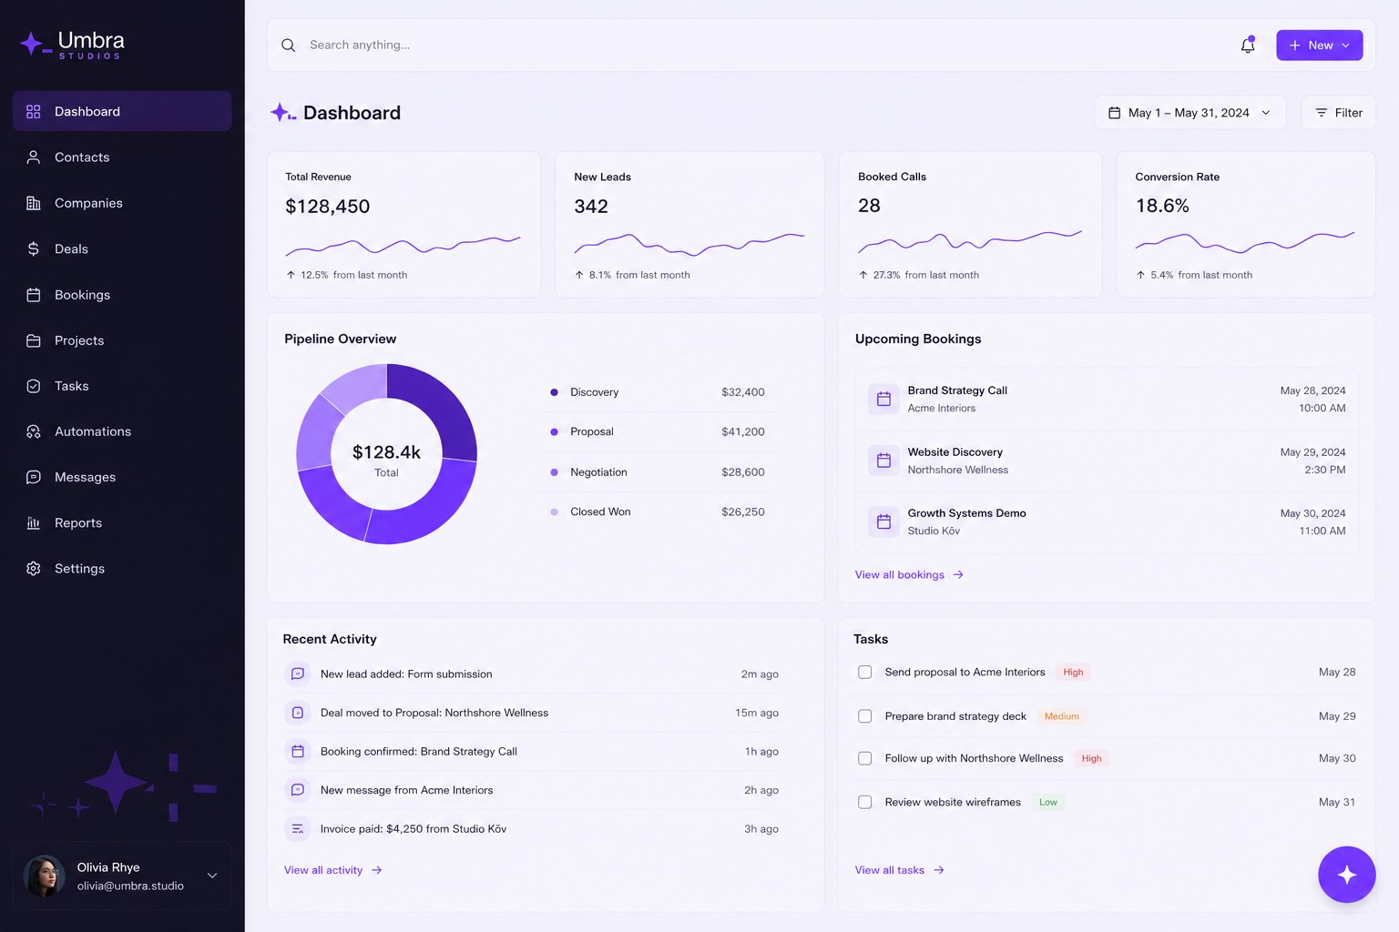The height and width of the screenshot is (932, 1399).
Task: Click the search magnifier icon
Action: [288, 45]
